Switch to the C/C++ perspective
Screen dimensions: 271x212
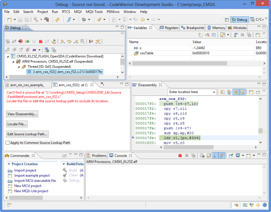pyautogui.click(x=258, y=20)
